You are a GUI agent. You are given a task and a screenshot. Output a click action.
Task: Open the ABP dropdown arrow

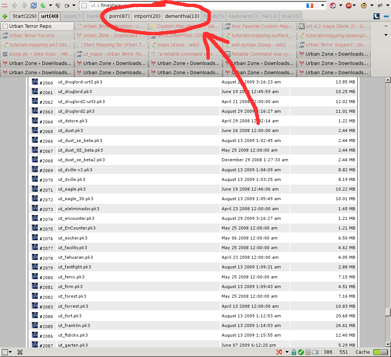coord(355,6)
